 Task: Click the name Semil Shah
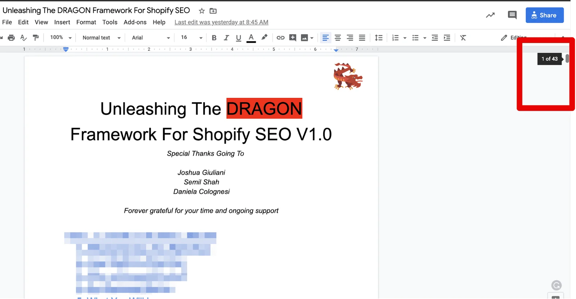201,182
